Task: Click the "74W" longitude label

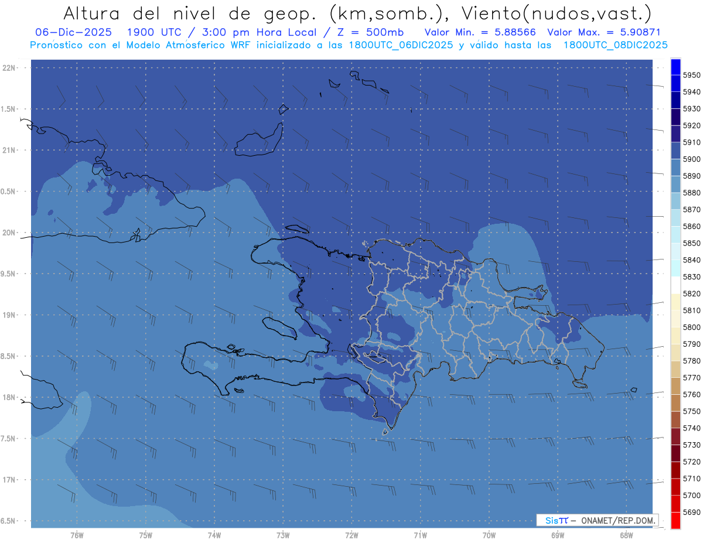Action: coord(214,535)
